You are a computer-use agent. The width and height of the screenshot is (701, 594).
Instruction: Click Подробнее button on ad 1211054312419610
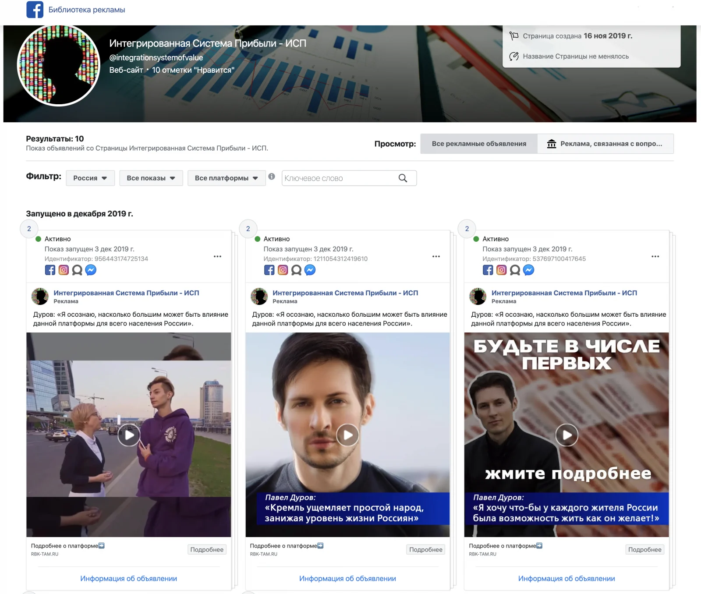[x=426, y=549]
